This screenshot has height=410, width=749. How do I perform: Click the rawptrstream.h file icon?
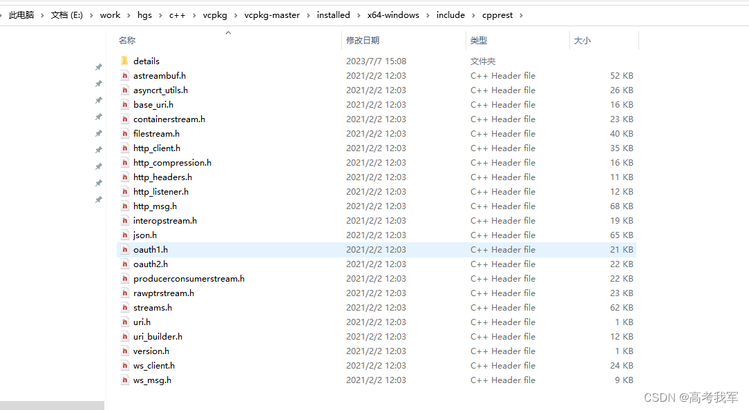tap(124, 293)
